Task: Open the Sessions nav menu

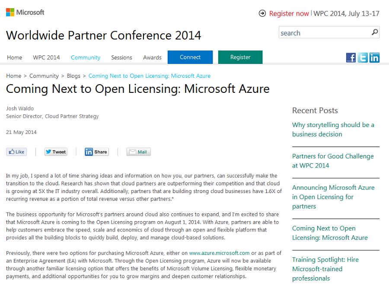Action: pyautogui.click(x=121, y=57)
